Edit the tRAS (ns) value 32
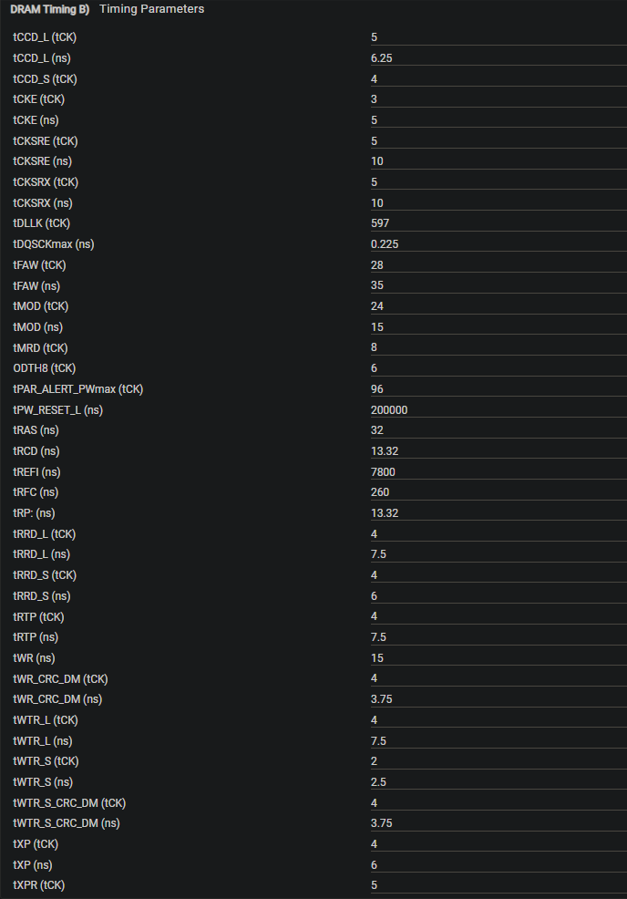 pyautogui.click(x=499, y=430)
